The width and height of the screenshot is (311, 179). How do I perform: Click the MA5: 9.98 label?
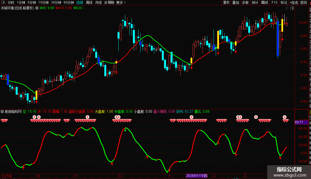click(x=47, y=8)
